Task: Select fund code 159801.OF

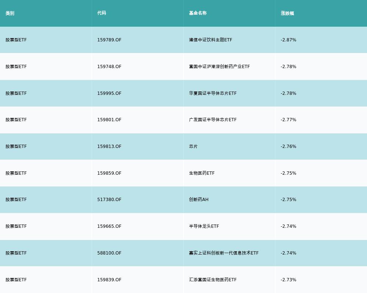Action: point(109,120)
